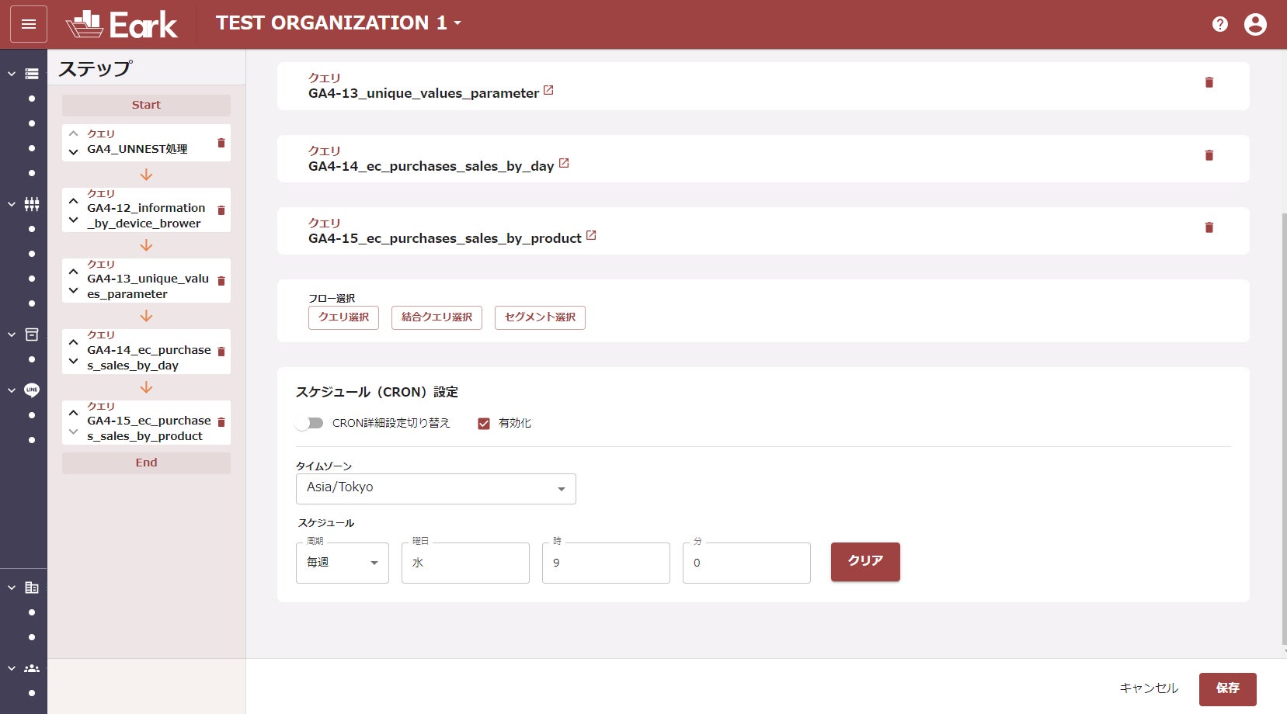Click the people group icon in left sidebar
This screenshot has height=714, width=1287.
[x=32, y=668]
